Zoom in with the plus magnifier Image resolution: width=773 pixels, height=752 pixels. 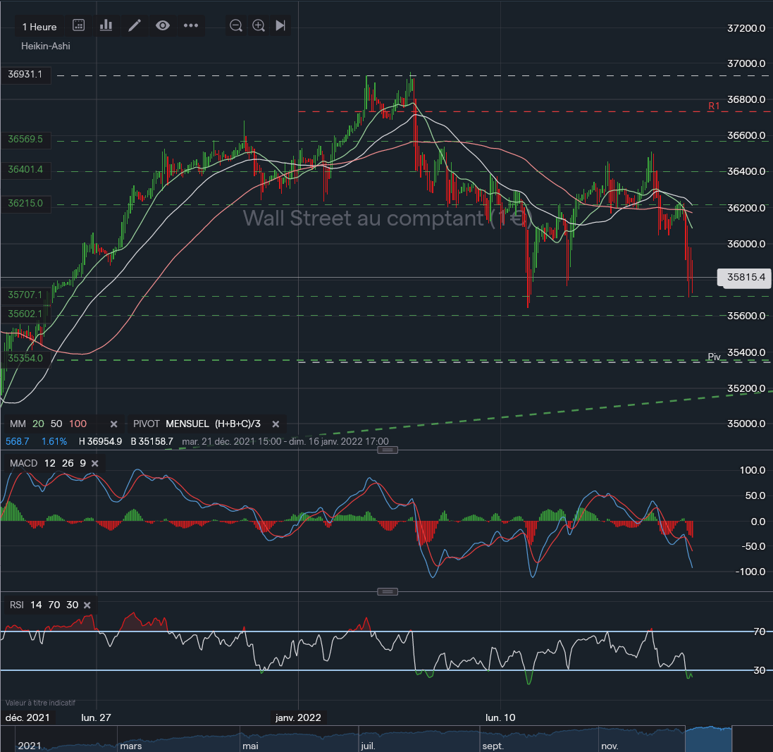pyautogui.click(x=259, y=26)
